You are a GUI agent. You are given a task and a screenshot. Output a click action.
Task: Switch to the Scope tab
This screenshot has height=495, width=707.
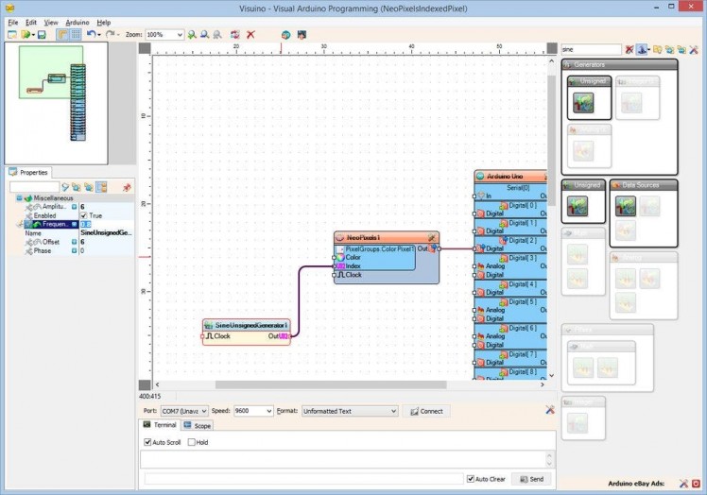click(x=198, y=426)
